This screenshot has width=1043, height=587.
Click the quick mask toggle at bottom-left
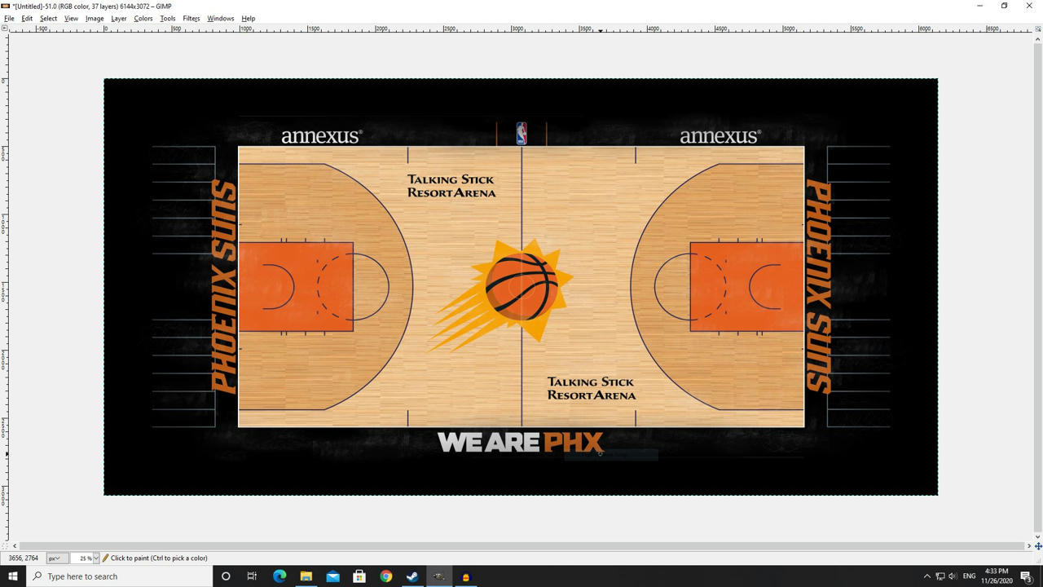tap(4, 546)
